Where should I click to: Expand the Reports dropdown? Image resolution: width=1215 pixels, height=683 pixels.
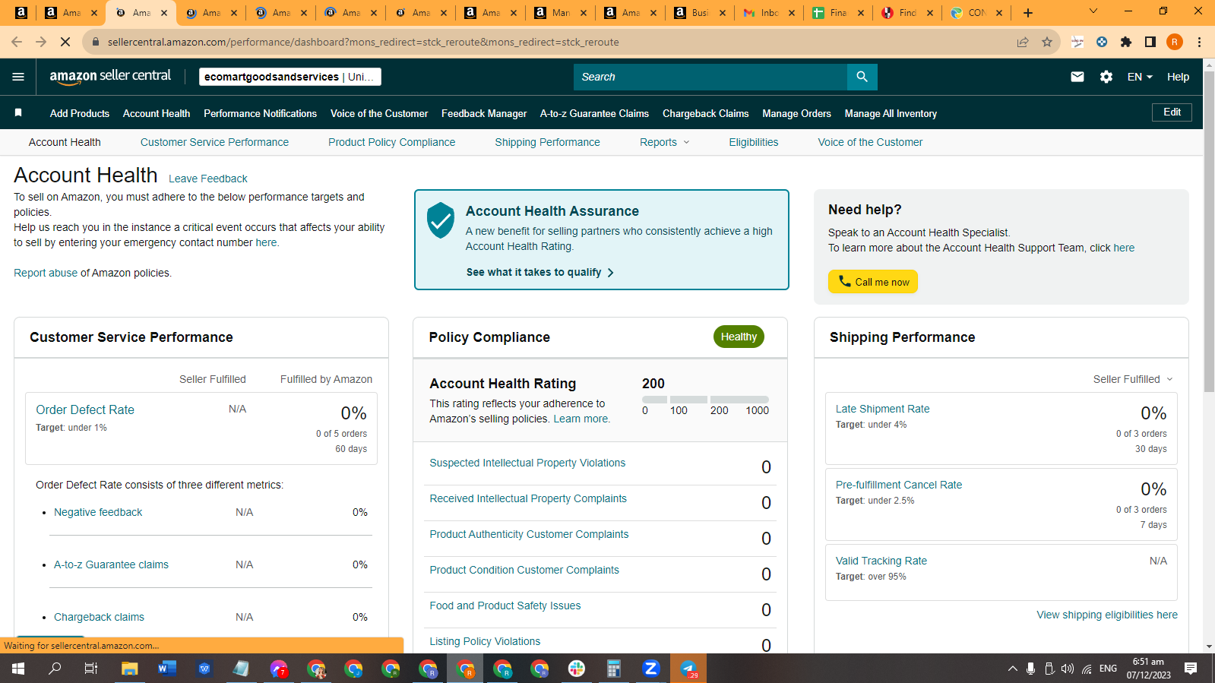pyautogui.click(x=664, y=142)
